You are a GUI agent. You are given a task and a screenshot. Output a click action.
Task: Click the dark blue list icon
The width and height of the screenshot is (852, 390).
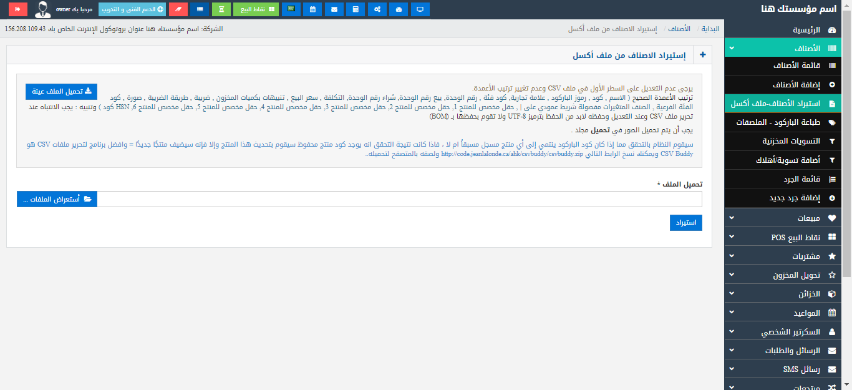click(200, 9)
